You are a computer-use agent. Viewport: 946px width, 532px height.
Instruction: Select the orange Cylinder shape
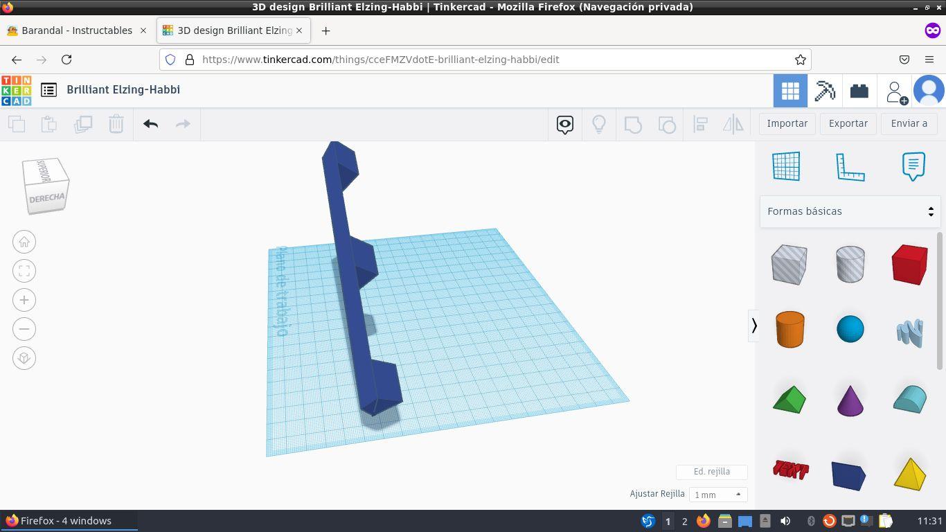[x=789, y=329]
